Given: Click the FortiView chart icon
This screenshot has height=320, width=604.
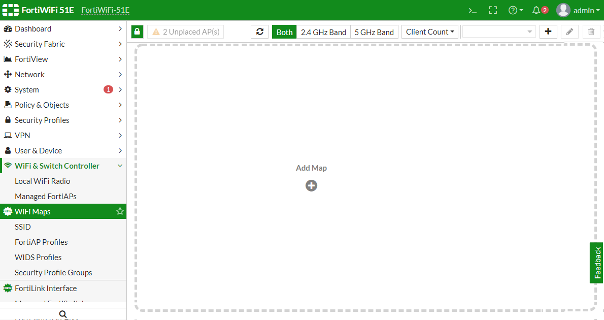Looking at the screenshot, I should point(8,59).
